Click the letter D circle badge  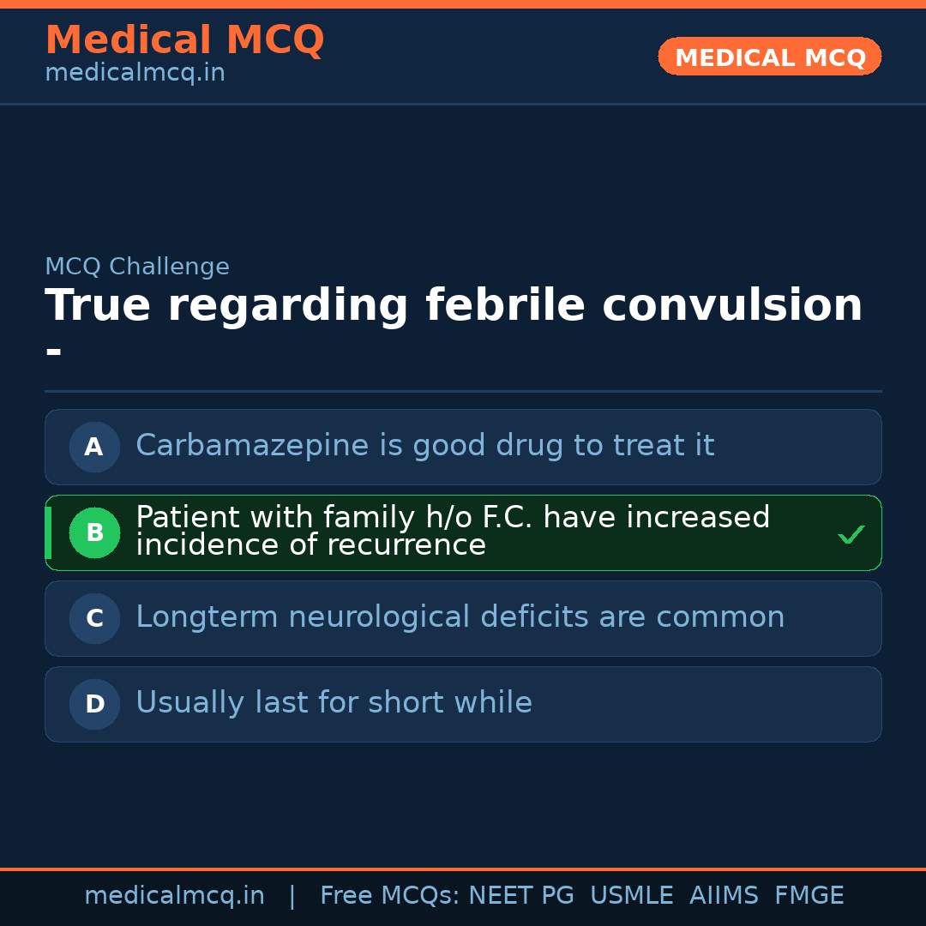pyautogui.click(x=94, y=704)
